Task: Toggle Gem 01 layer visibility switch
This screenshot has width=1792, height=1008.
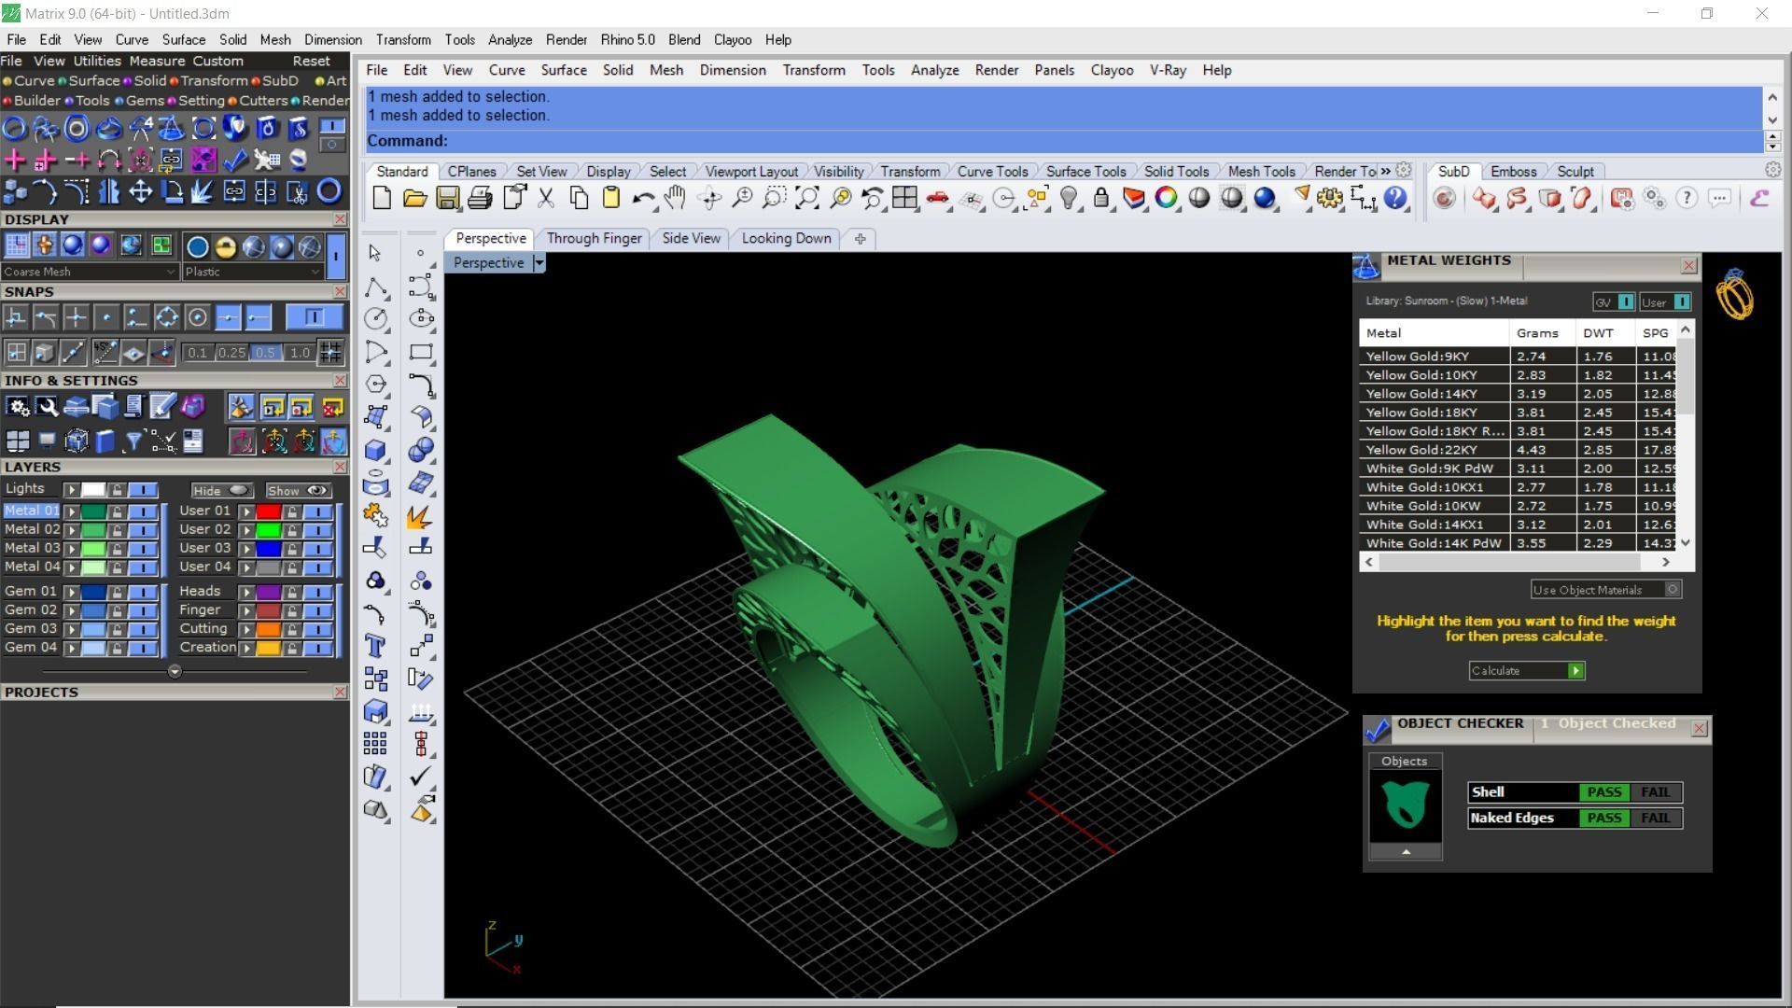Action: click(x=142, y=592)
